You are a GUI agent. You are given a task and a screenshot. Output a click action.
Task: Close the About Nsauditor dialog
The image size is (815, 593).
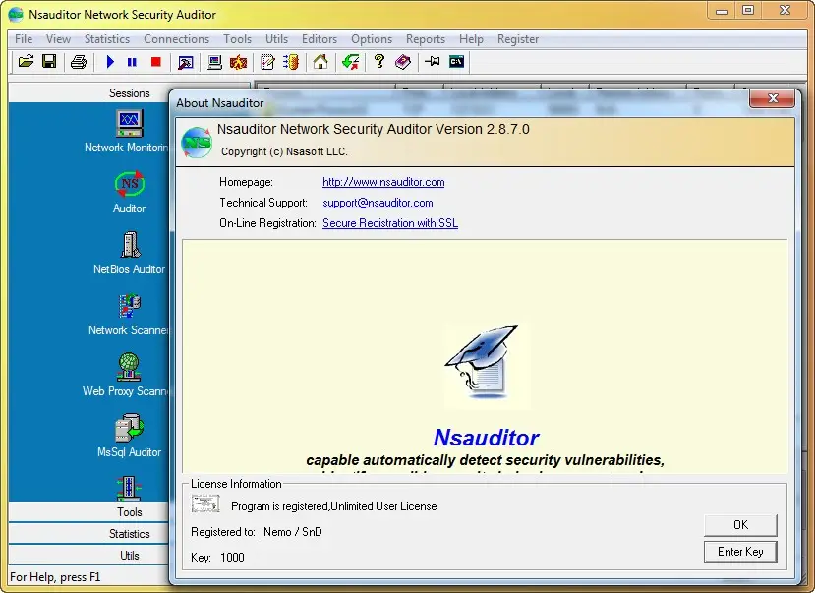[773, 98]
